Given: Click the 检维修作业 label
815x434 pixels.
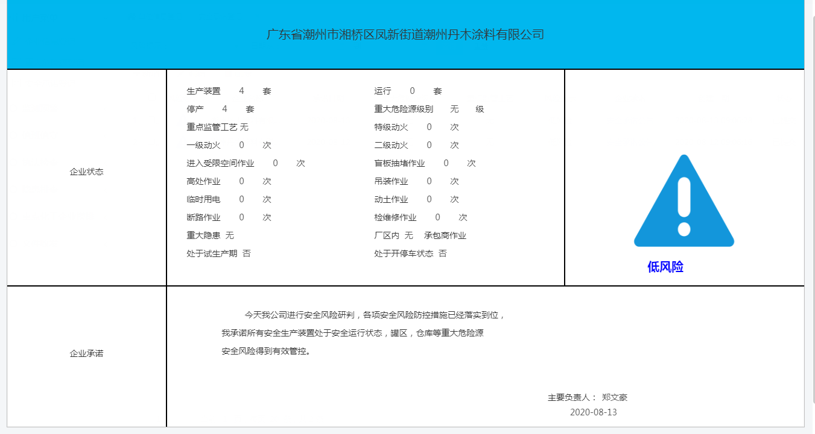Looking at the screenshot, I should (x=395, y=217).
